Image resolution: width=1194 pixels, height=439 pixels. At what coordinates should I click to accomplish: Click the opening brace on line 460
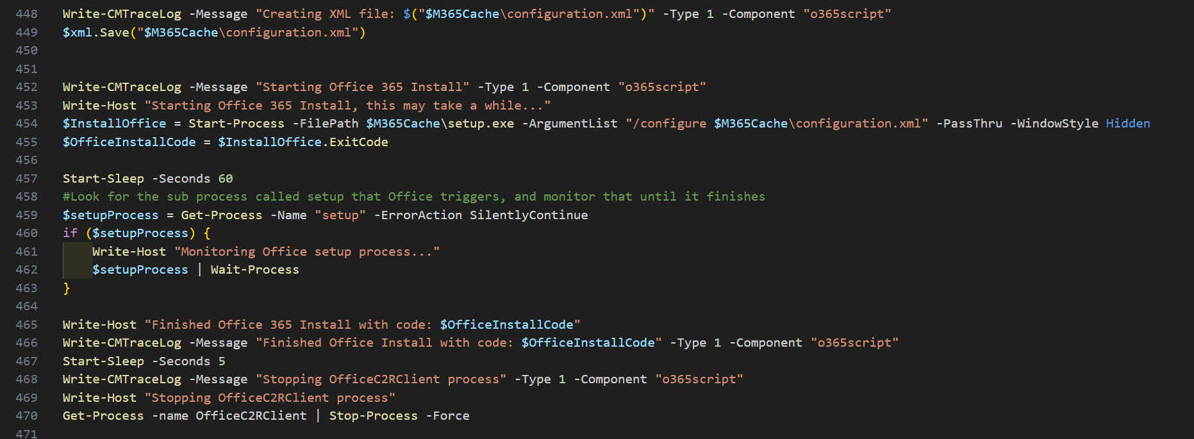coord(207,233)
